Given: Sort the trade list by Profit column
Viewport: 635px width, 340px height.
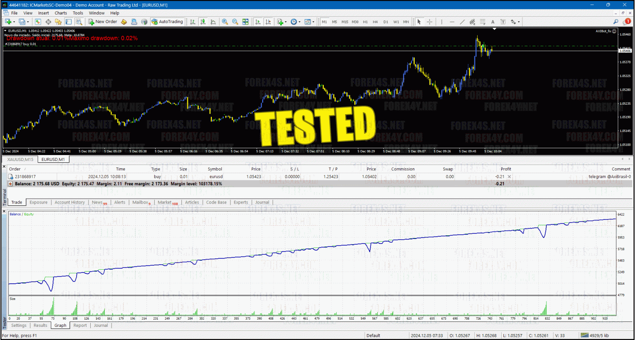Looking at the screenshot, I should [x=505, y=169].
